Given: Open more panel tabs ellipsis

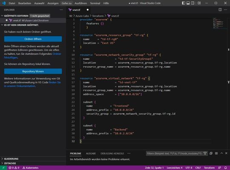Looking at the screenshot, I should point(129,153).
